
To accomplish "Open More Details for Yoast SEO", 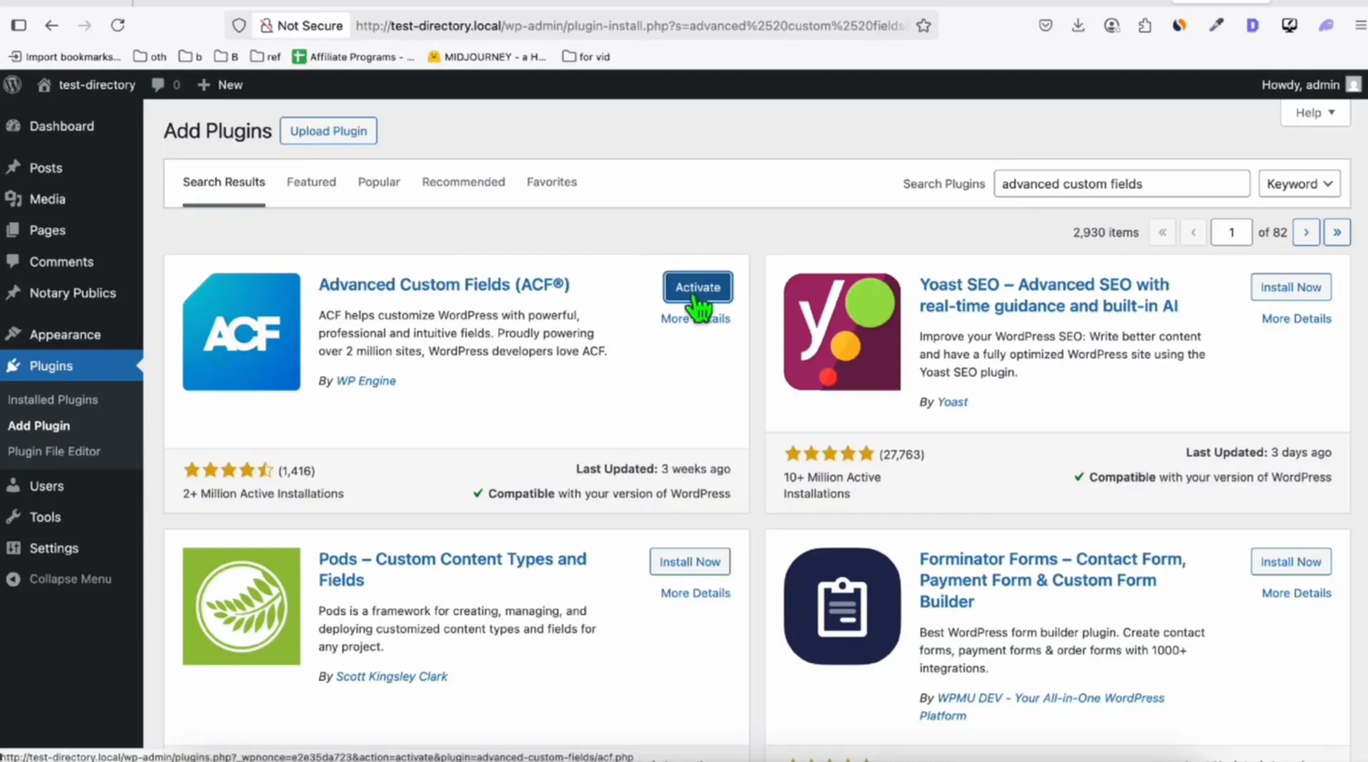I will 1296,319.
